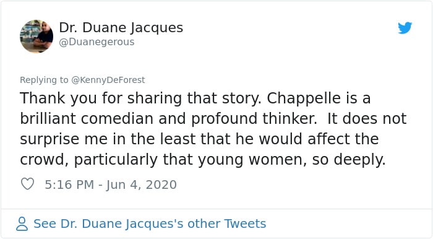Click the display name Dr. Duane Jacques

click(x=121, y=28)
